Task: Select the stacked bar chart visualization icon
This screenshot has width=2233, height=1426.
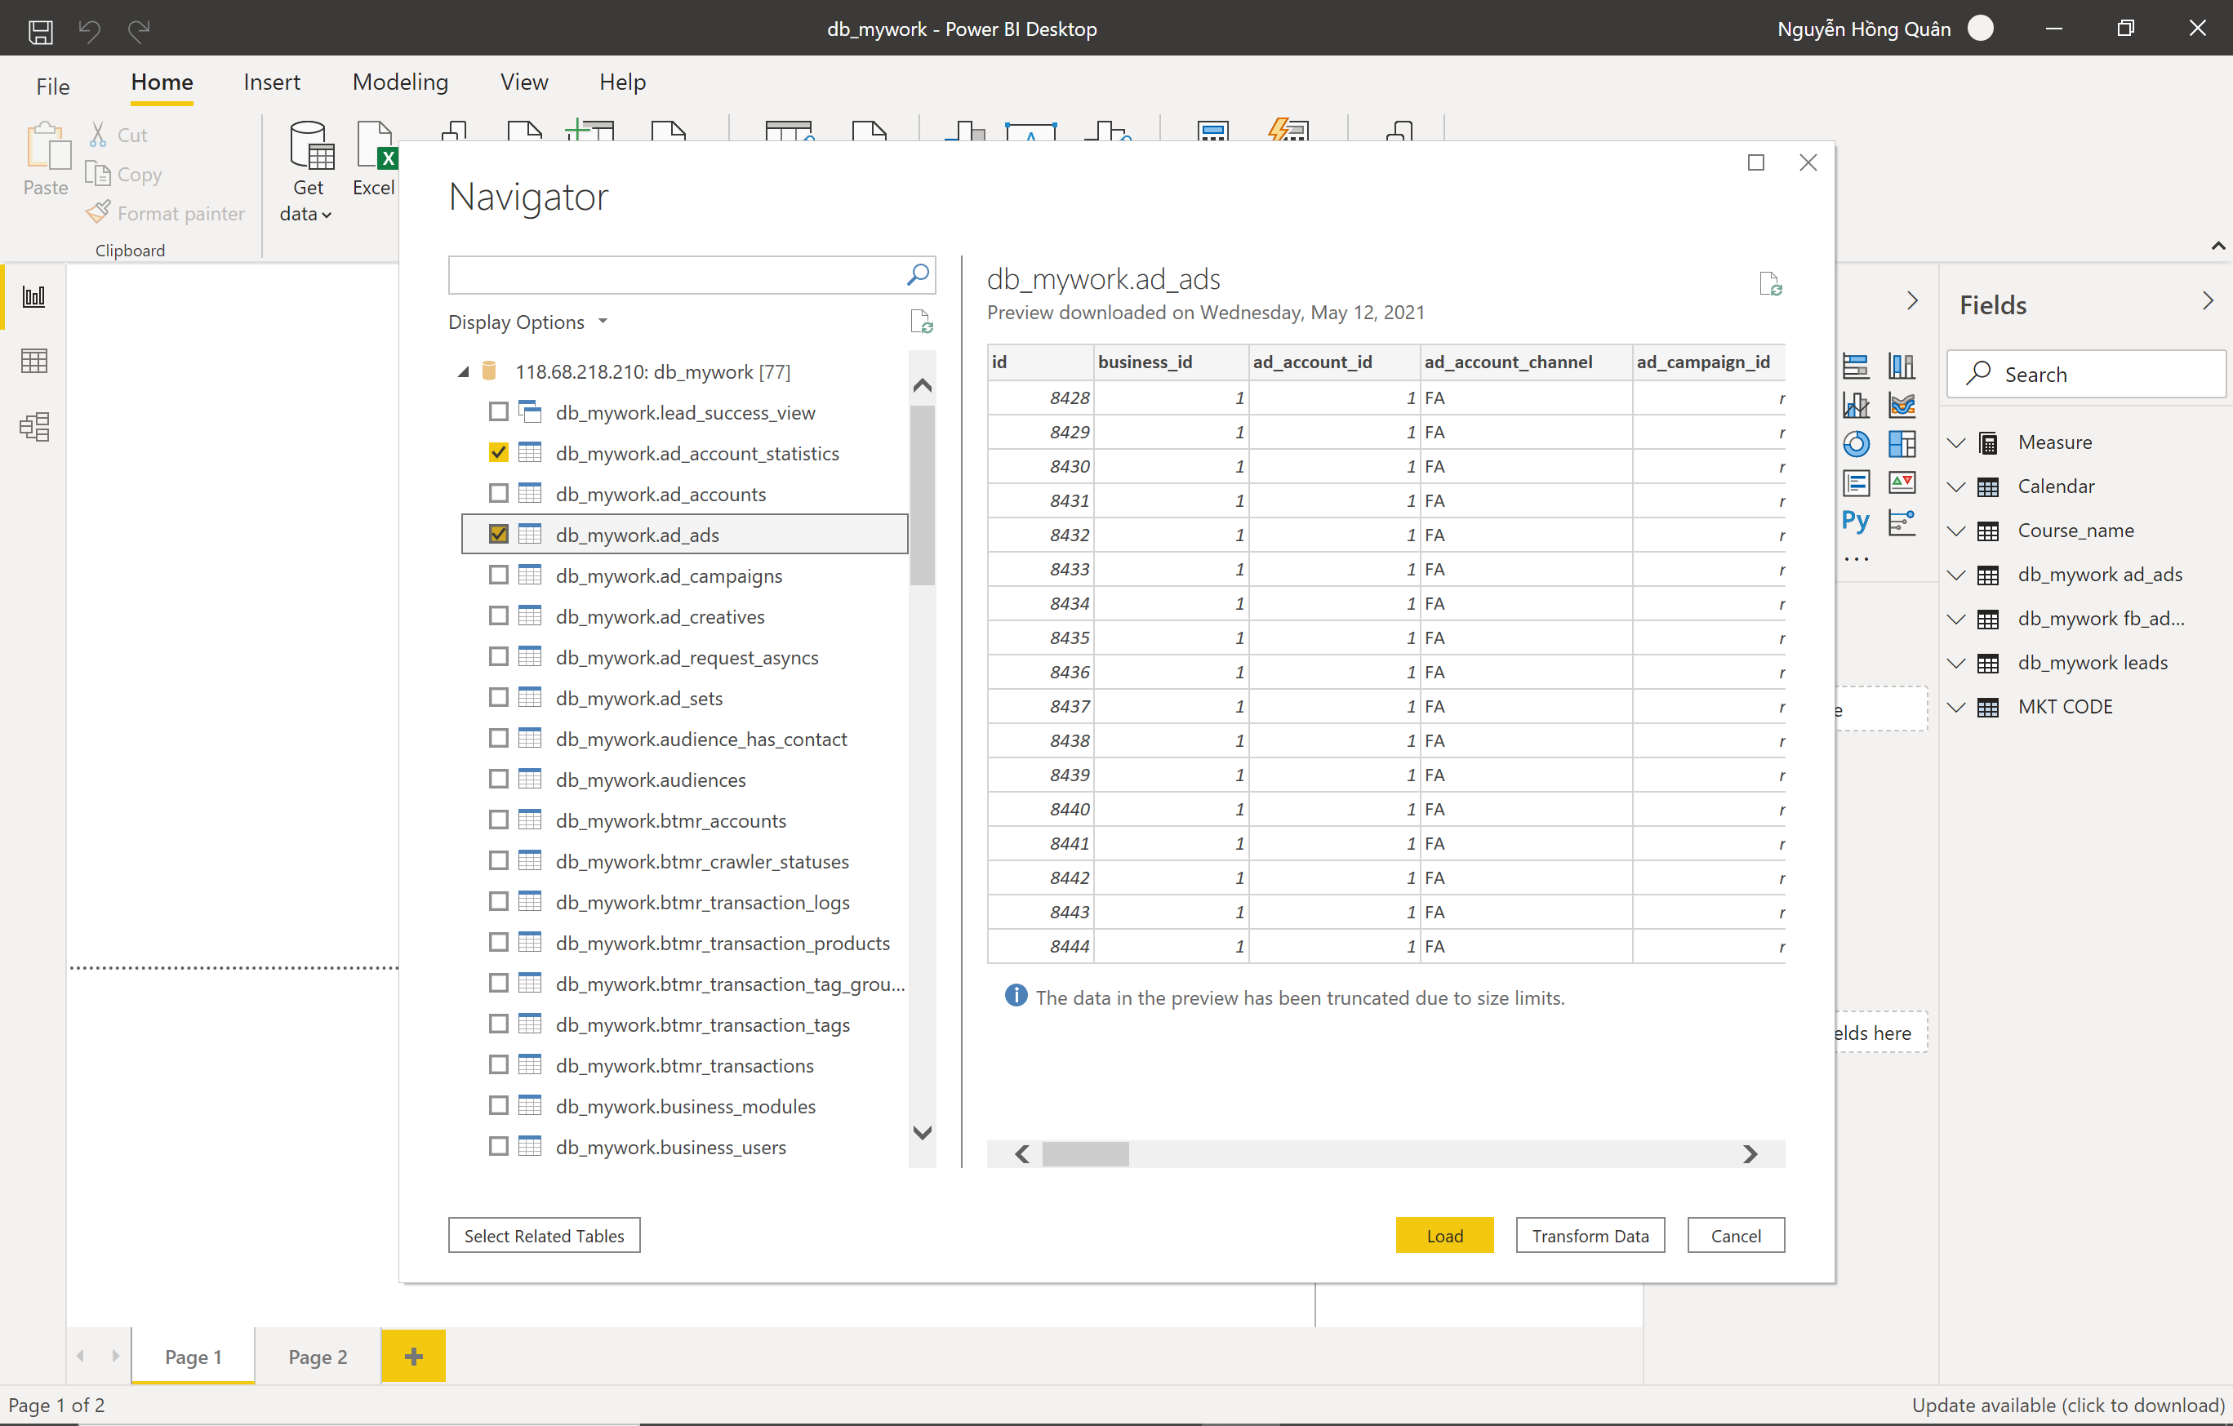Action: pos(1856,366)
